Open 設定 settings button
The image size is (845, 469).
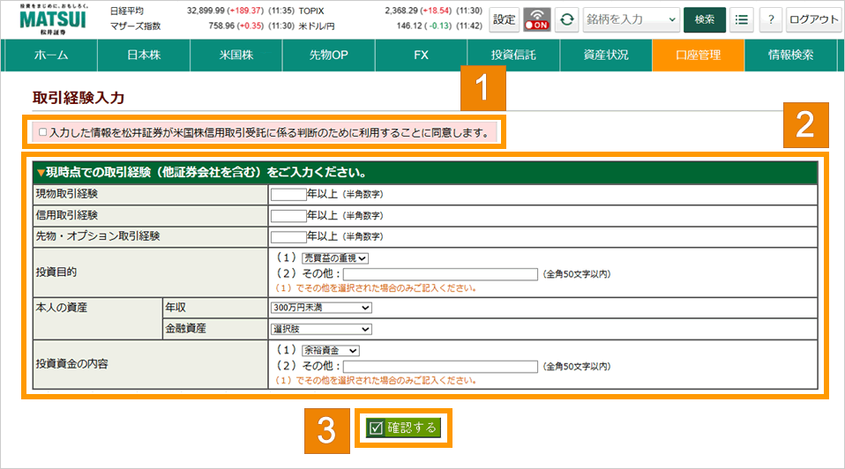[x=505, y=19]
